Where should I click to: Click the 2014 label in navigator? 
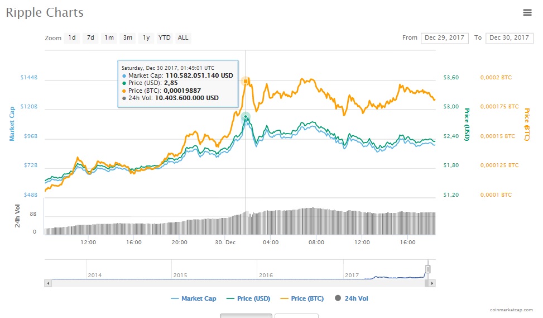[x=94, y=275]
